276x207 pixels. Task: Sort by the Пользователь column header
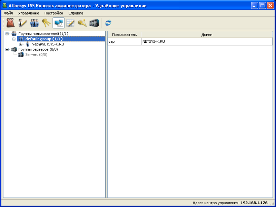pyautogui.click(x=125, y=35)
